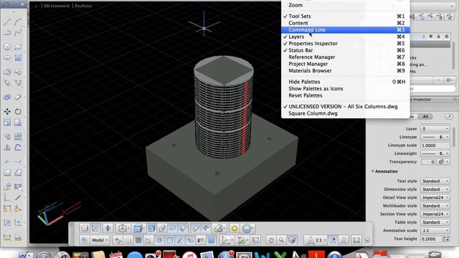Toggle polar tracking clock icon in status bar
Viewport: 459px width, 258px height.
[x=159, y=241]
